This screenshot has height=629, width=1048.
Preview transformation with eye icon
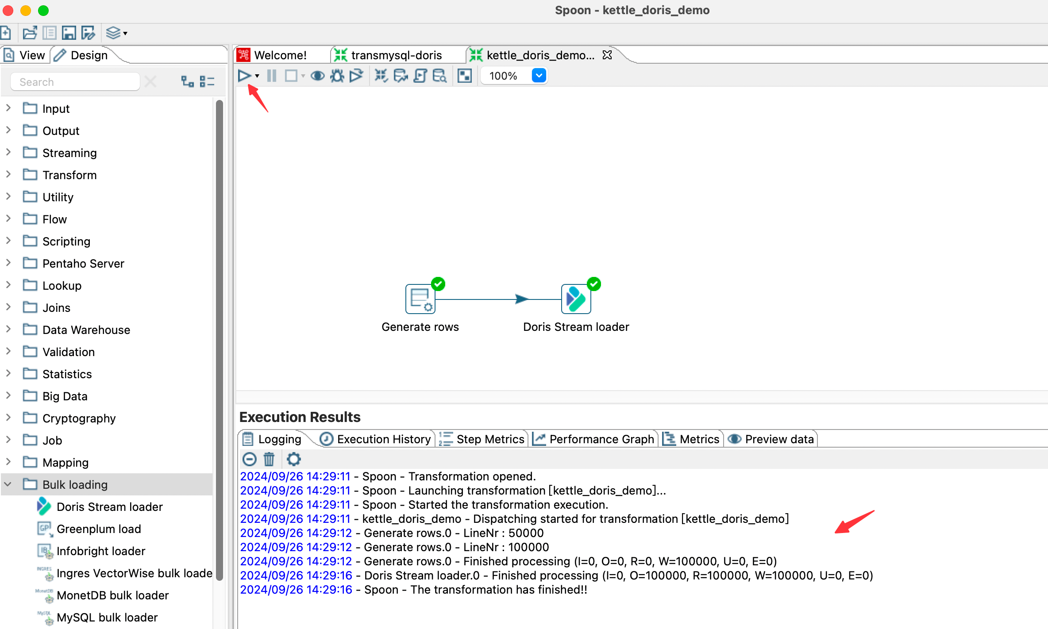point(317,76)
